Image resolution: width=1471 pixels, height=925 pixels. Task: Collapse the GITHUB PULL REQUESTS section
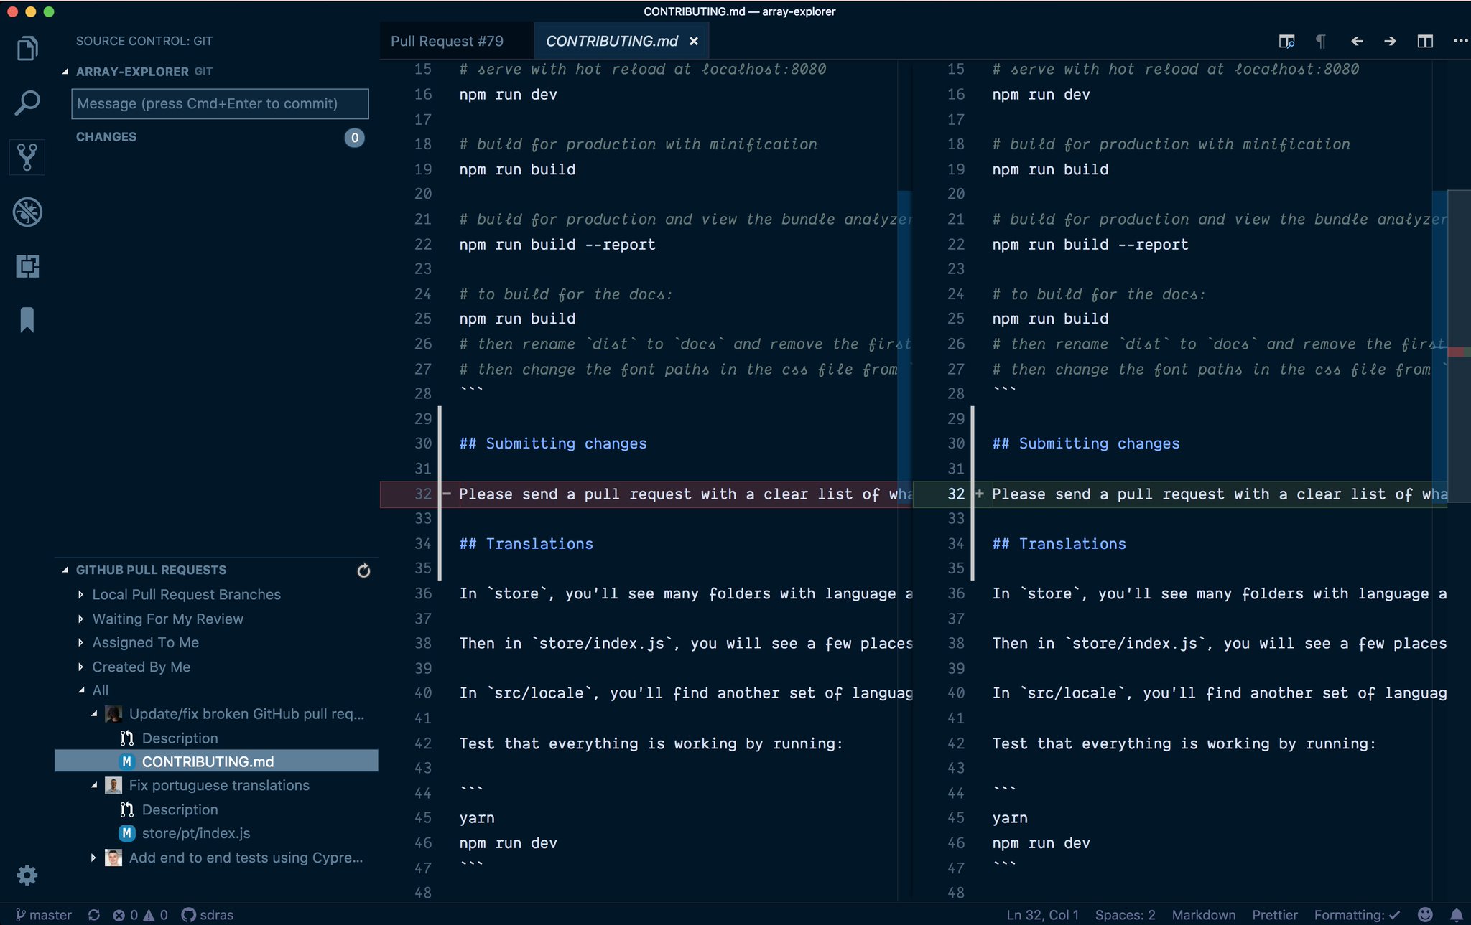tap(65, 570)
